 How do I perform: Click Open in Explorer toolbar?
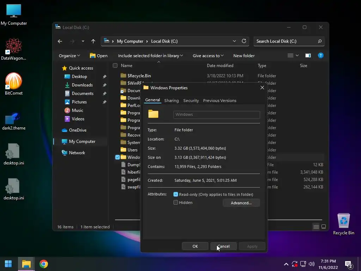(99, 55)
